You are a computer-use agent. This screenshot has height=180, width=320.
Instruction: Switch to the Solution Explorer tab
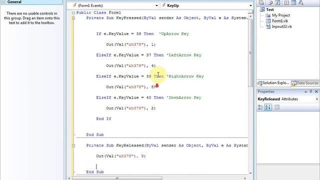click(273, 83)
